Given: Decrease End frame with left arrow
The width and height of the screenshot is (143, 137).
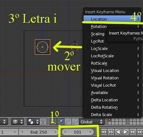Looking at the screenshot, I should (x=22, y=132).
